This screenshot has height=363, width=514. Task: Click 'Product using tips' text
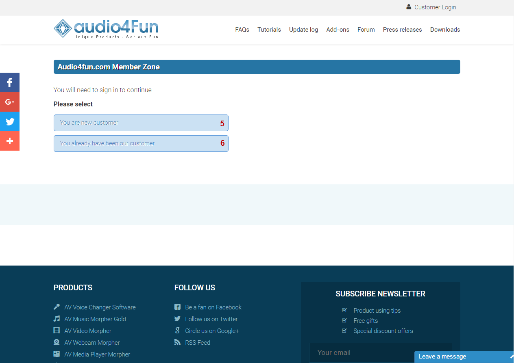(377, 311)
